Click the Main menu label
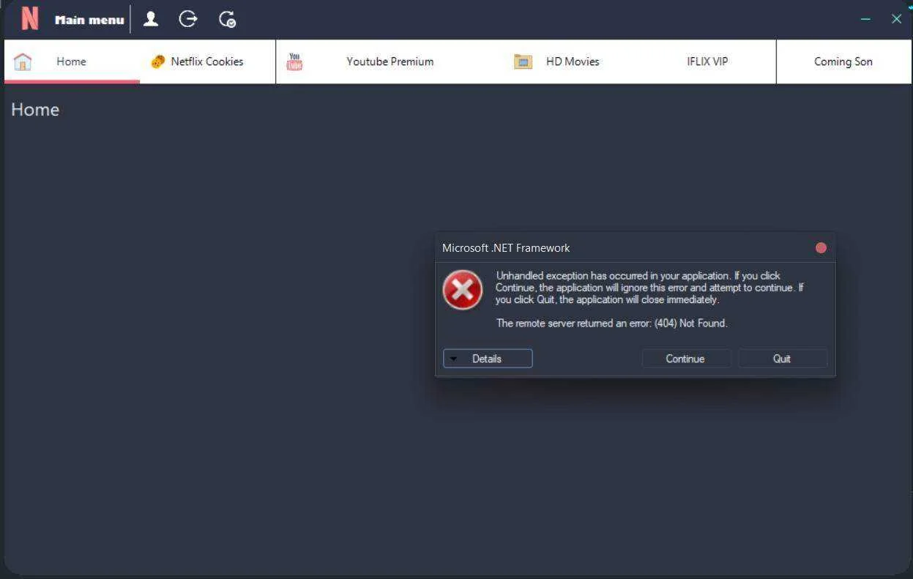This screenshot has width=913, height=579. [x=89, y=20]
